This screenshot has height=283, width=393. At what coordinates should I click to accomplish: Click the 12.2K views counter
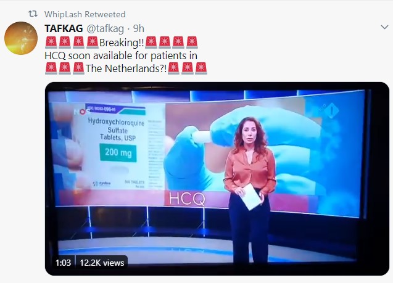102,263
